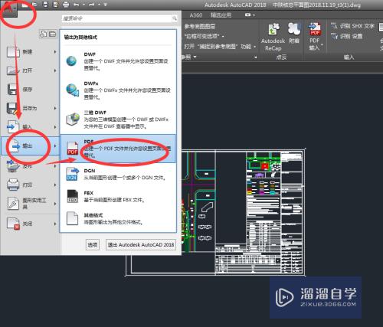Click the 关闭 document icon with red X
The height and width of the screenshot is (327, 383).
click(x=13, y=224)
